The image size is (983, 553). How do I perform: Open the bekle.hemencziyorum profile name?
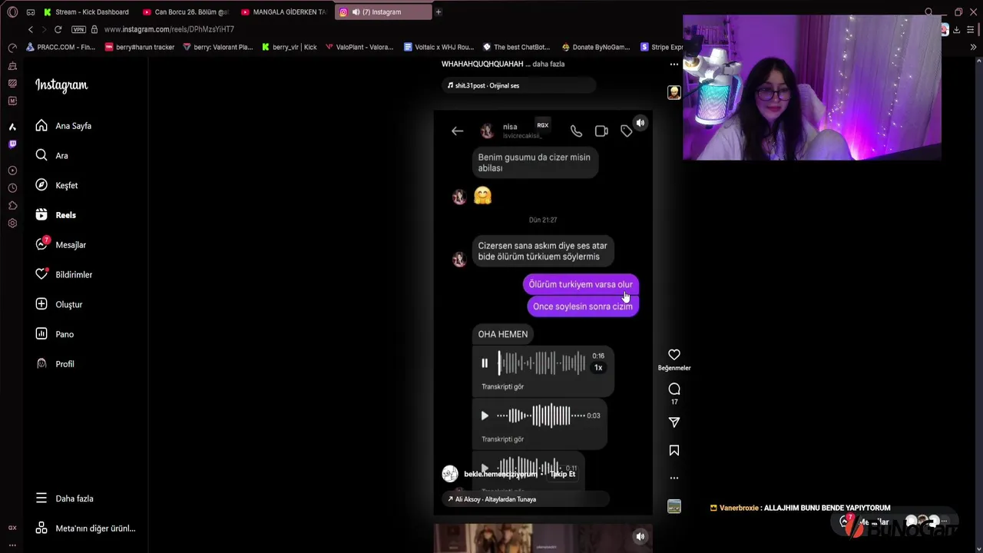click(501, 474)
